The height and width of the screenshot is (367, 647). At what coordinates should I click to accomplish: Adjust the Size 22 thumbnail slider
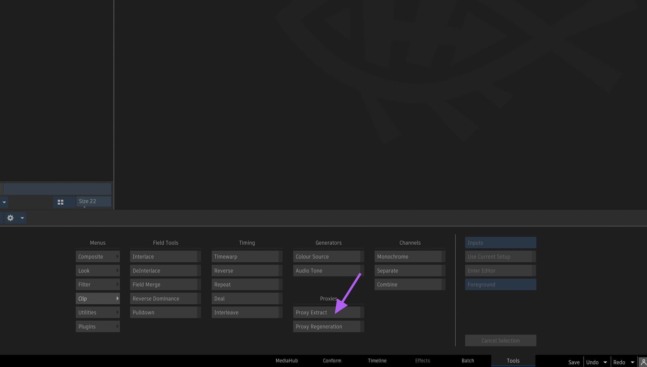(x=94, y=201)
